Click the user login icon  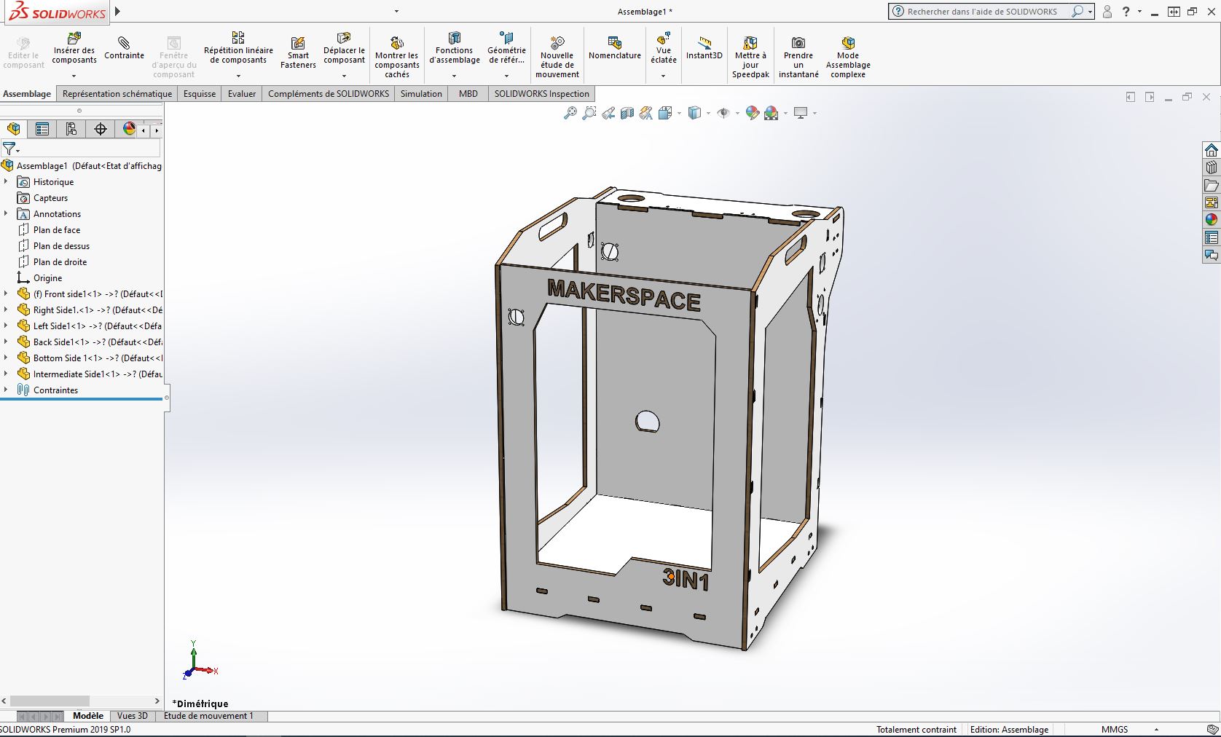1107,12
